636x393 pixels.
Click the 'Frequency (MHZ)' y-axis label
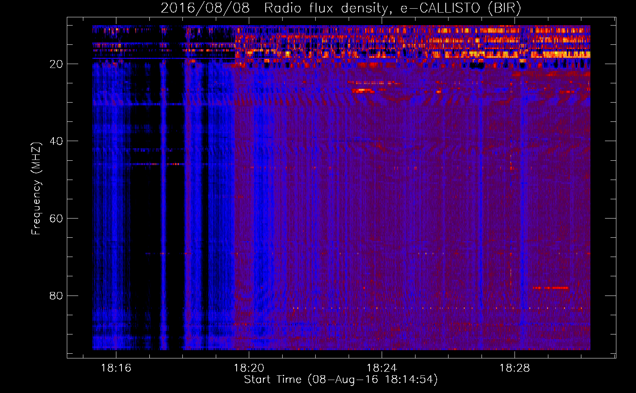[x=36, y=189]
